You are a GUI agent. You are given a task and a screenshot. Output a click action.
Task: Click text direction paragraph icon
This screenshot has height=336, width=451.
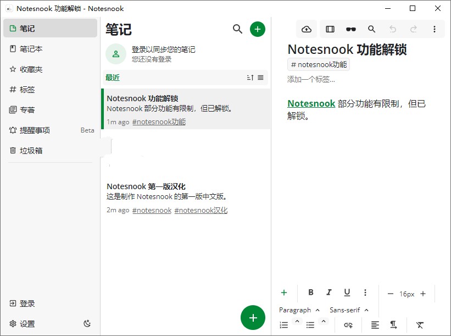(393, 325)
